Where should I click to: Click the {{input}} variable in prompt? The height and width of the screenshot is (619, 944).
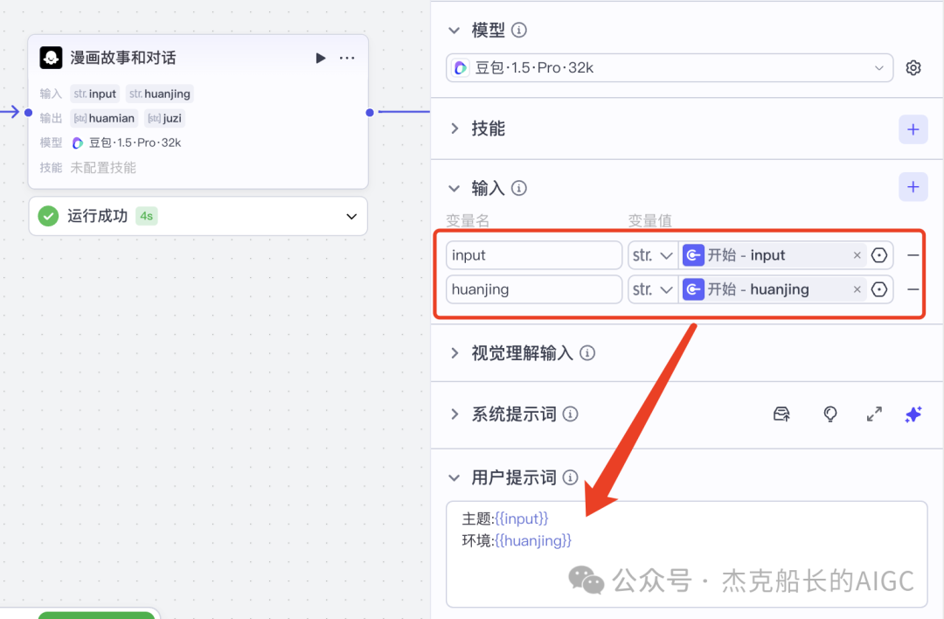pyautogui.click(x=521, y=518)
